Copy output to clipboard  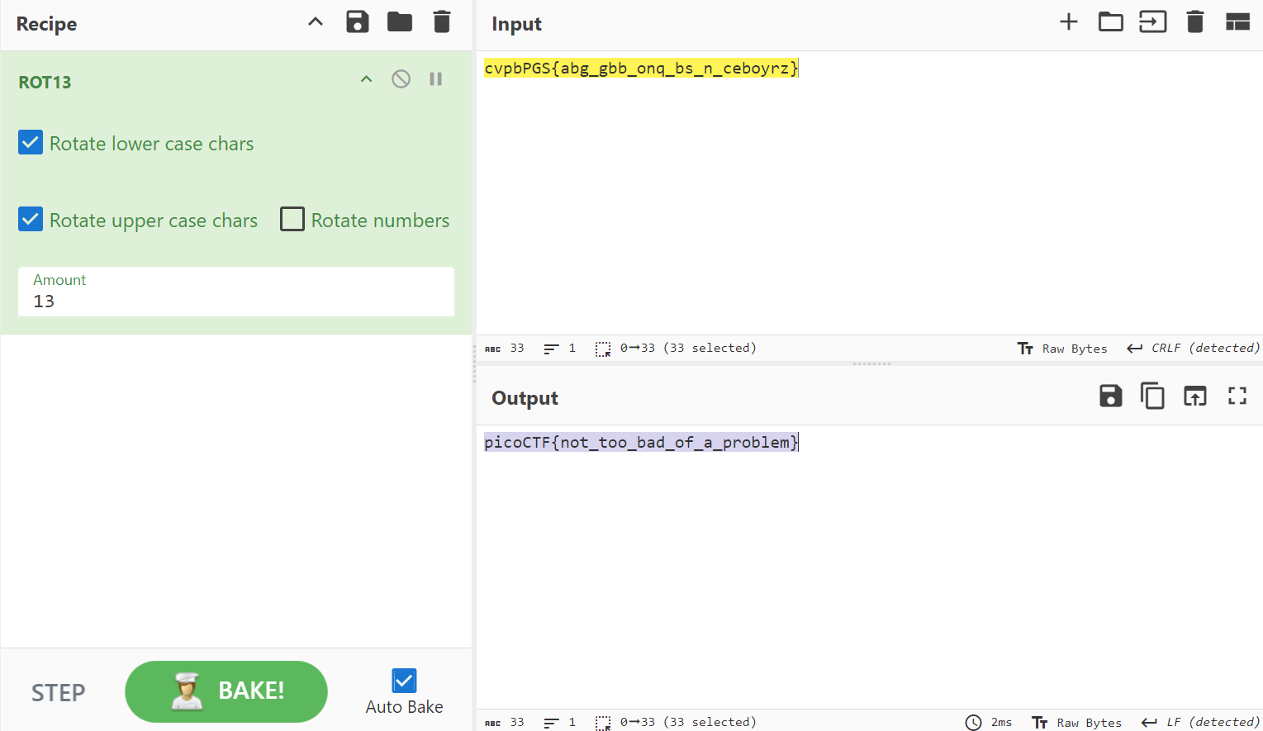coord(1152,396)
